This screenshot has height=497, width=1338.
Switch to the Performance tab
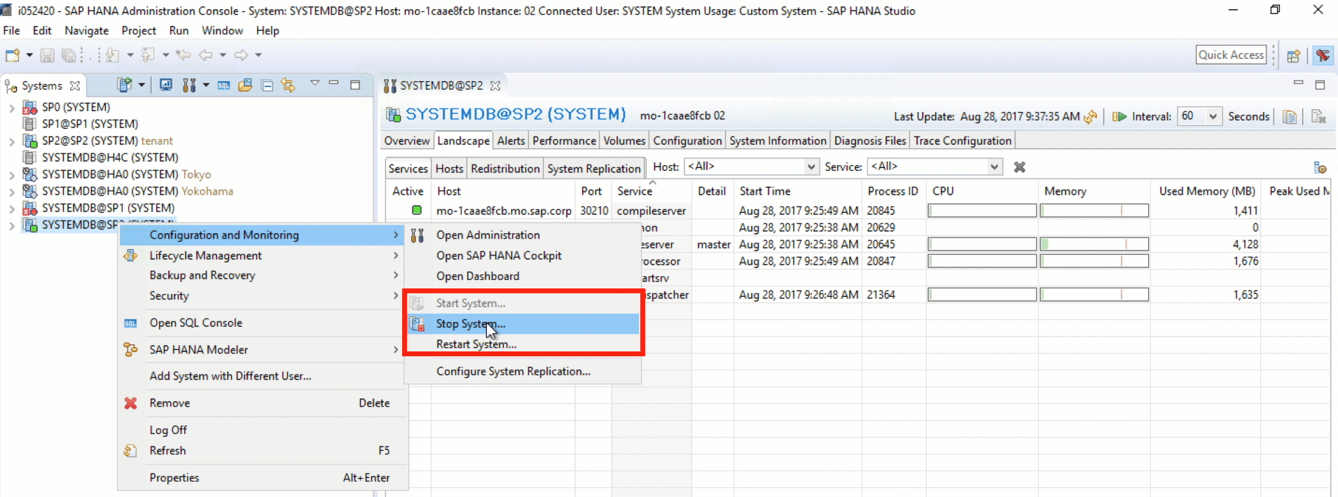coord(564,141)
